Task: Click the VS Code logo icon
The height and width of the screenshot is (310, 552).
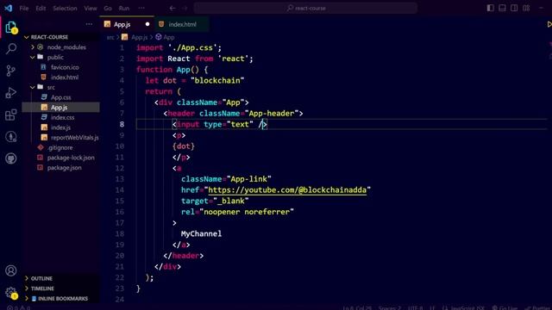Action: [8, 8]
